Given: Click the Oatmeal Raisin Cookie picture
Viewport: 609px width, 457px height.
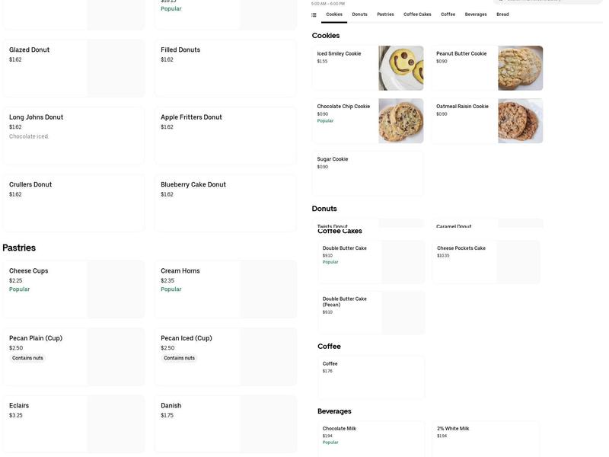Looking at the screenshot, I should coord(521,120).
